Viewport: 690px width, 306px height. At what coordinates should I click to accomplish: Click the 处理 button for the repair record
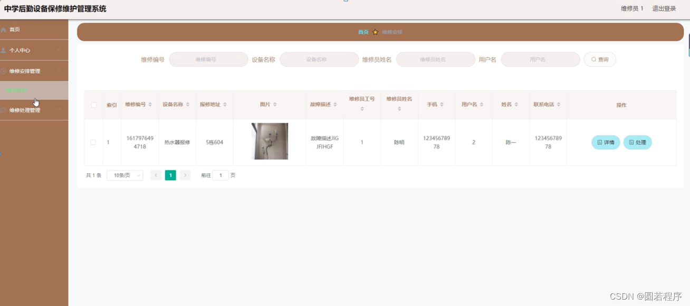point(638,142)
